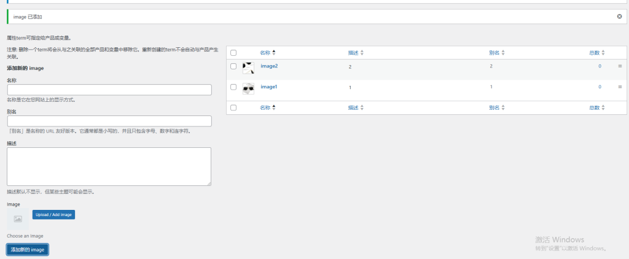Image resolution: width=629 pixels, height=259 pixels.
Task: Click the image2 thumbnail in the table
Action: tap(248, 68)
